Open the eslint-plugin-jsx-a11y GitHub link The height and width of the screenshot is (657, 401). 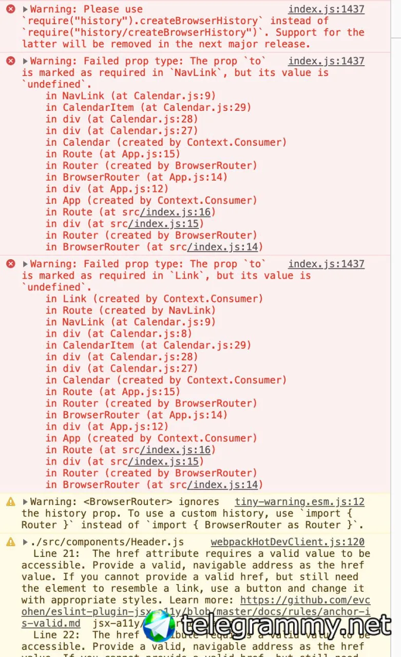pyautogui.click(x=305, y=600)
